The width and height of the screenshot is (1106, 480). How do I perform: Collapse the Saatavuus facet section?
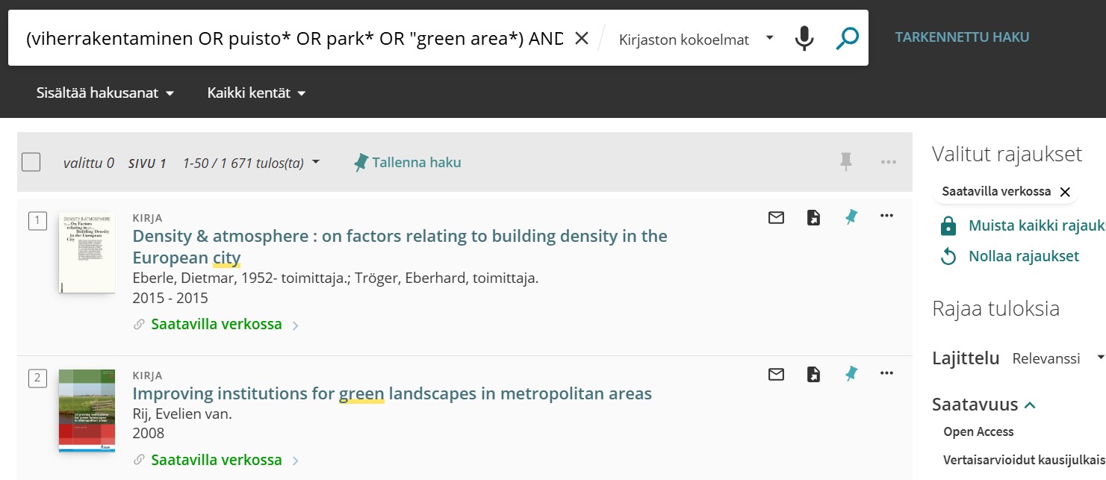click(x=1030, y=405)
